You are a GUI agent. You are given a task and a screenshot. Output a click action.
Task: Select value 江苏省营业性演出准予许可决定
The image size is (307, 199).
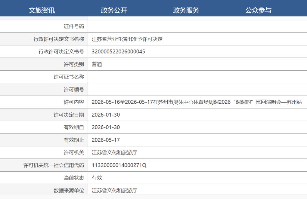point(127,39)
